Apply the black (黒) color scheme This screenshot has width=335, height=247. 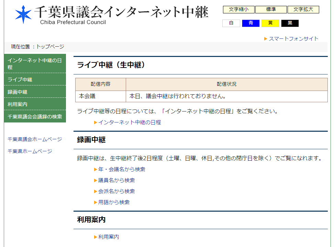[x=290, y=23]
